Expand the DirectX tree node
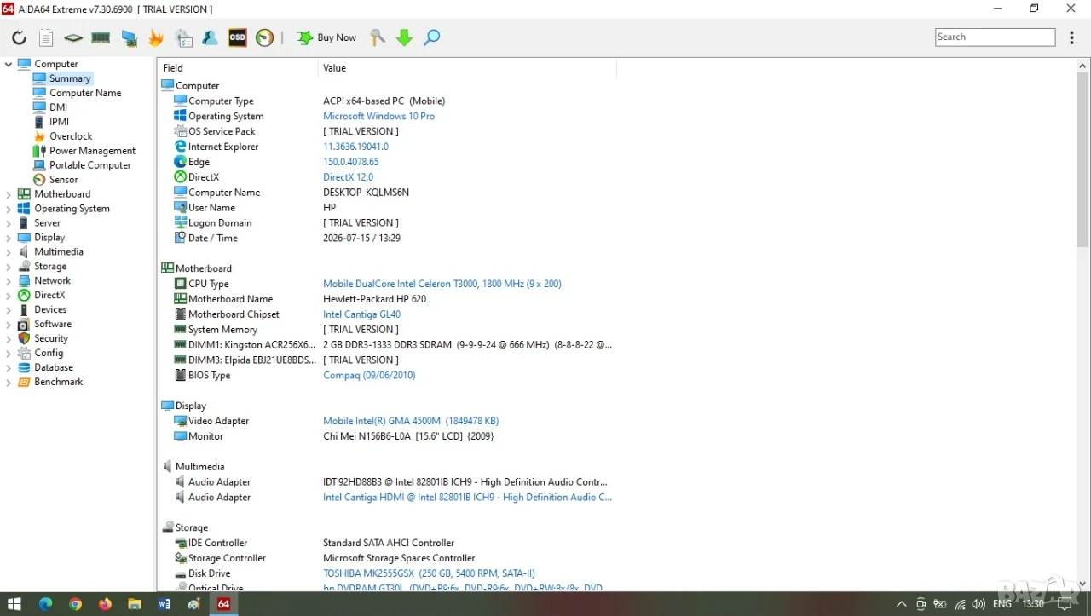1091x616 pixels. coord(9,296)
